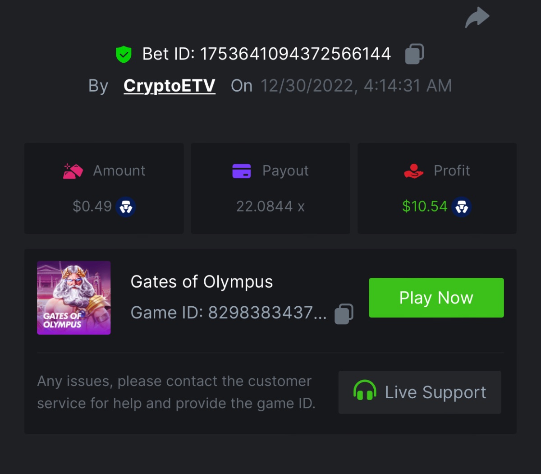The height and width of the screenshot is (474, 541).
Task: Select the Gates of Olympus title
Action: [x=202, y=282]
